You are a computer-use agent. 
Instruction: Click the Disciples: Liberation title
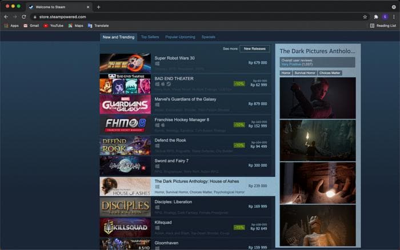tap(173, 202)
